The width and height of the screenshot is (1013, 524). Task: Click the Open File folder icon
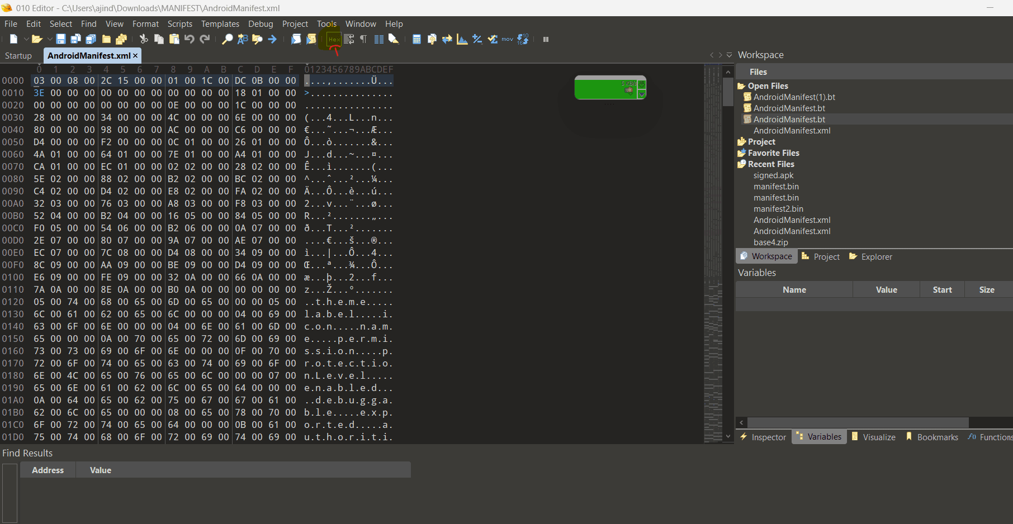[37, 39]
